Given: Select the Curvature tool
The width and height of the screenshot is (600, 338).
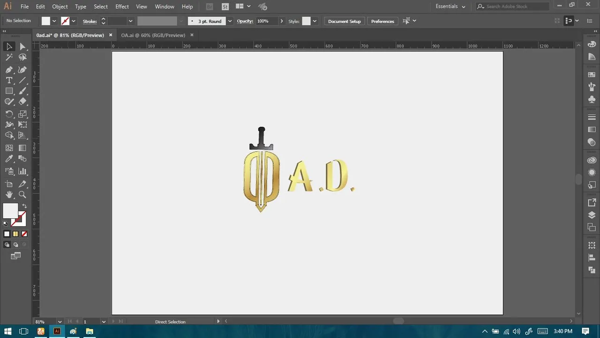Looking at the screenshot, I should pos(22,69).
